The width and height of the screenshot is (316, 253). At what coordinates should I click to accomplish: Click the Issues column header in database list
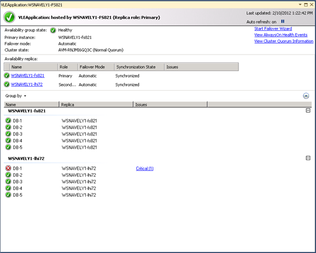(x=170, y=104)
